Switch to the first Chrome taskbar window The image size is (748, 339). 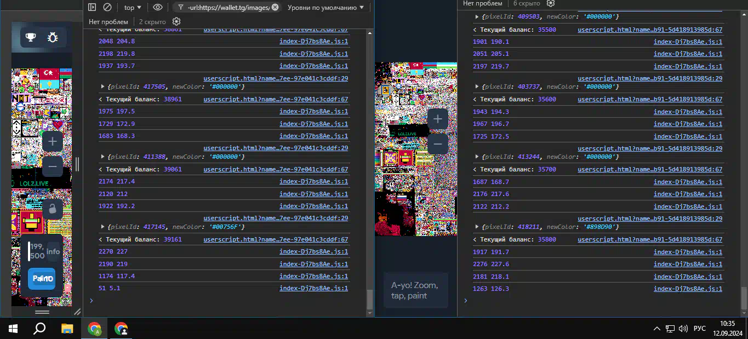tap(94, 329)
